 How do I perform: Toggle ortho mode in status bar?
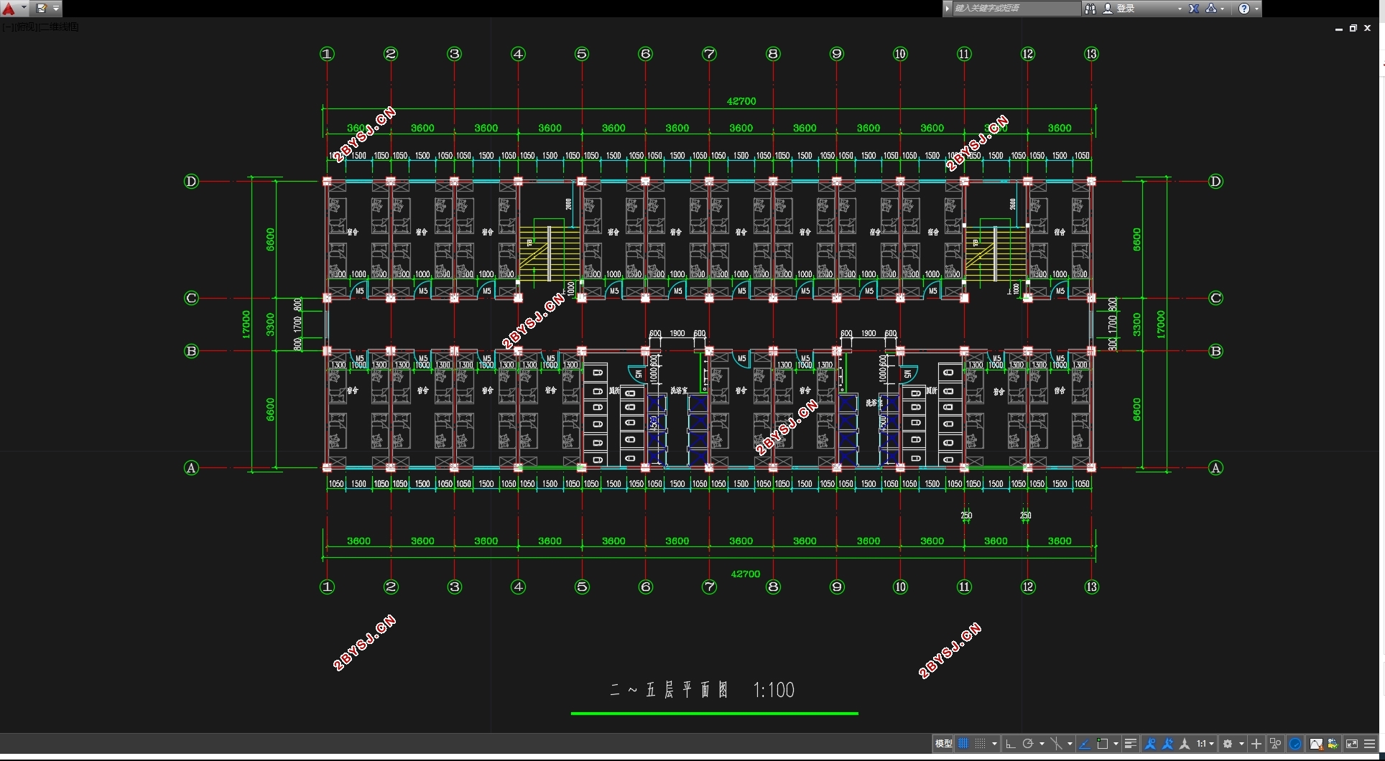(1011, 744)
